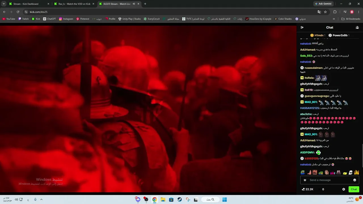363x204 pixels.
Task: Open the Profile bookmark
Action: click(110, 19)
